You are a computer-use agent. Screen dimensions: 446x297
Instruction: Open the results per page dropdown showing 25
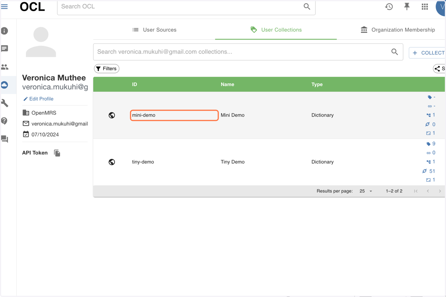[x=366, y=191]
